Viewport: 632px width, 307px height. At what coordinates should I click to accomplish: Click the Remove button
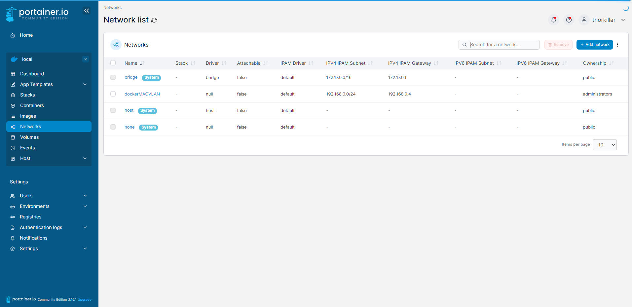pos(558,45)
